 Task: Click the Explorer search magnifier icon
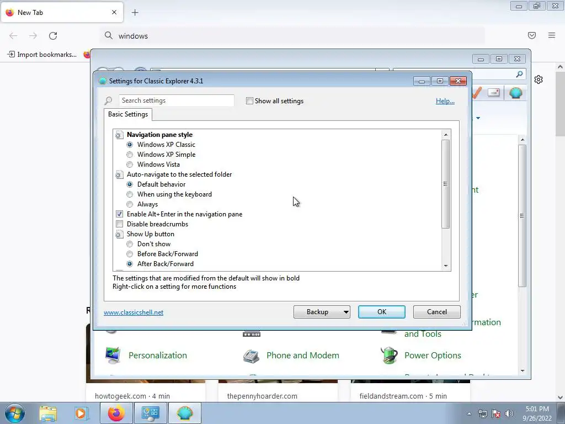tap(519, 74)
